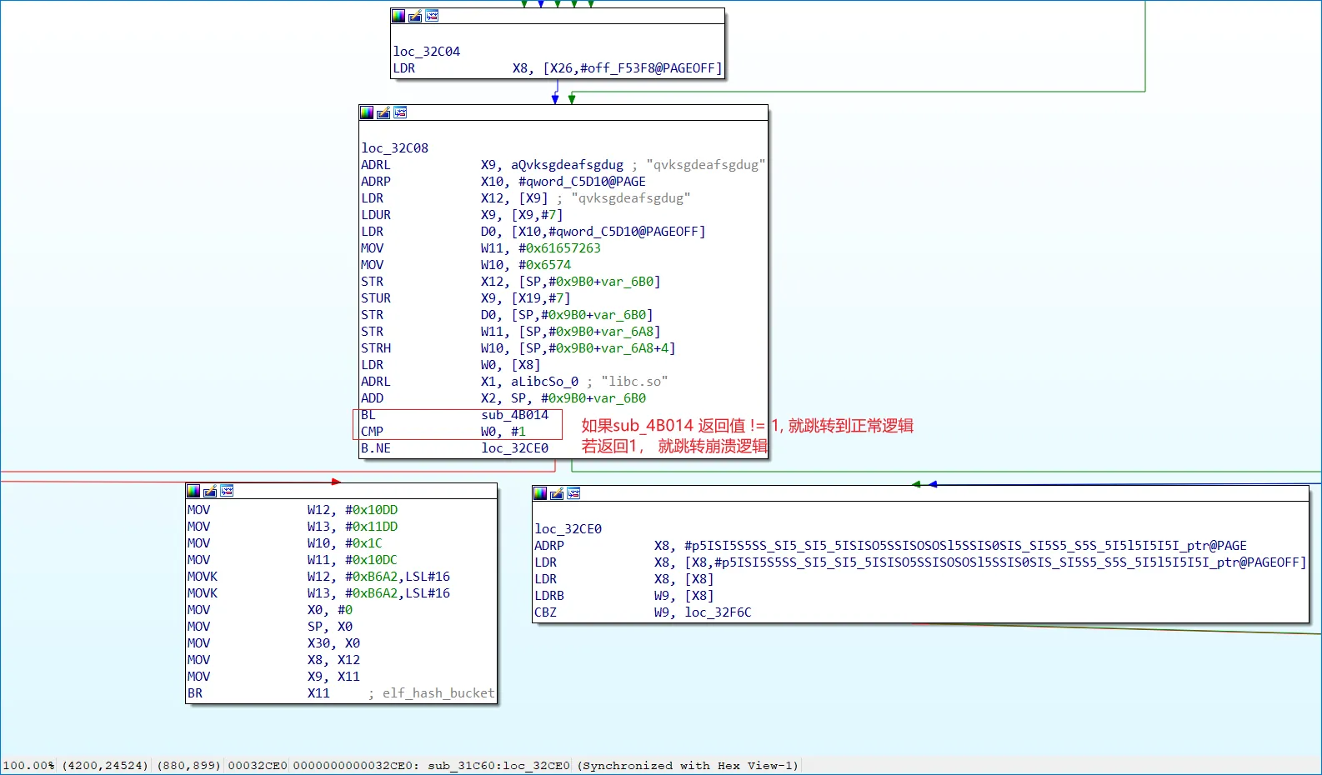Select the LDUR X9, [X9,#7] instruction

tap(462, 215)
